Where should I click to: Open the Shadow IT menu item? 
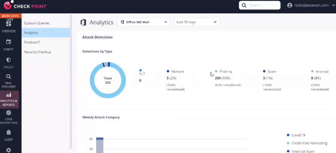[32, 42]
